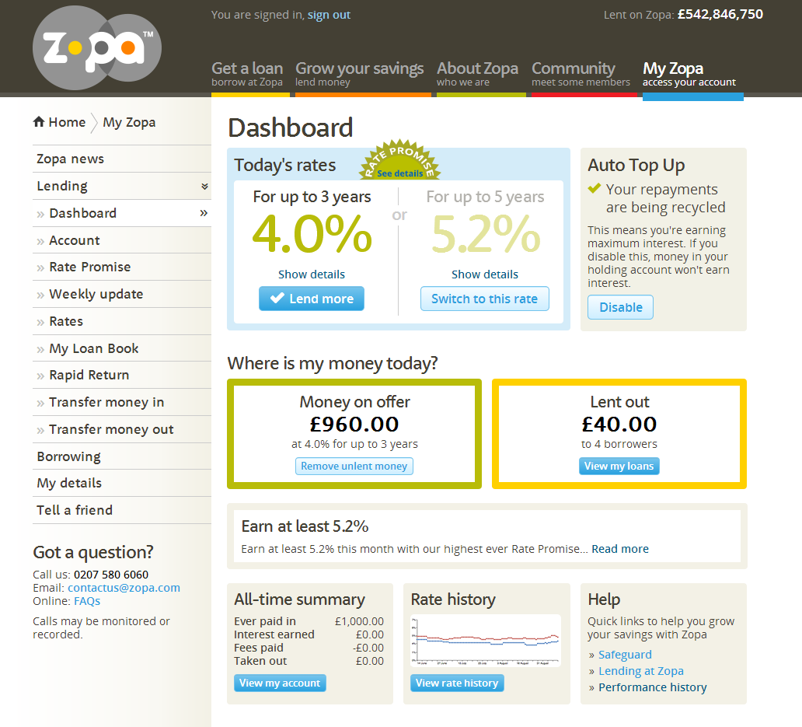Open Read more about Rate Promise
This screenshot has height=727, width=802.
coord(619,548)
